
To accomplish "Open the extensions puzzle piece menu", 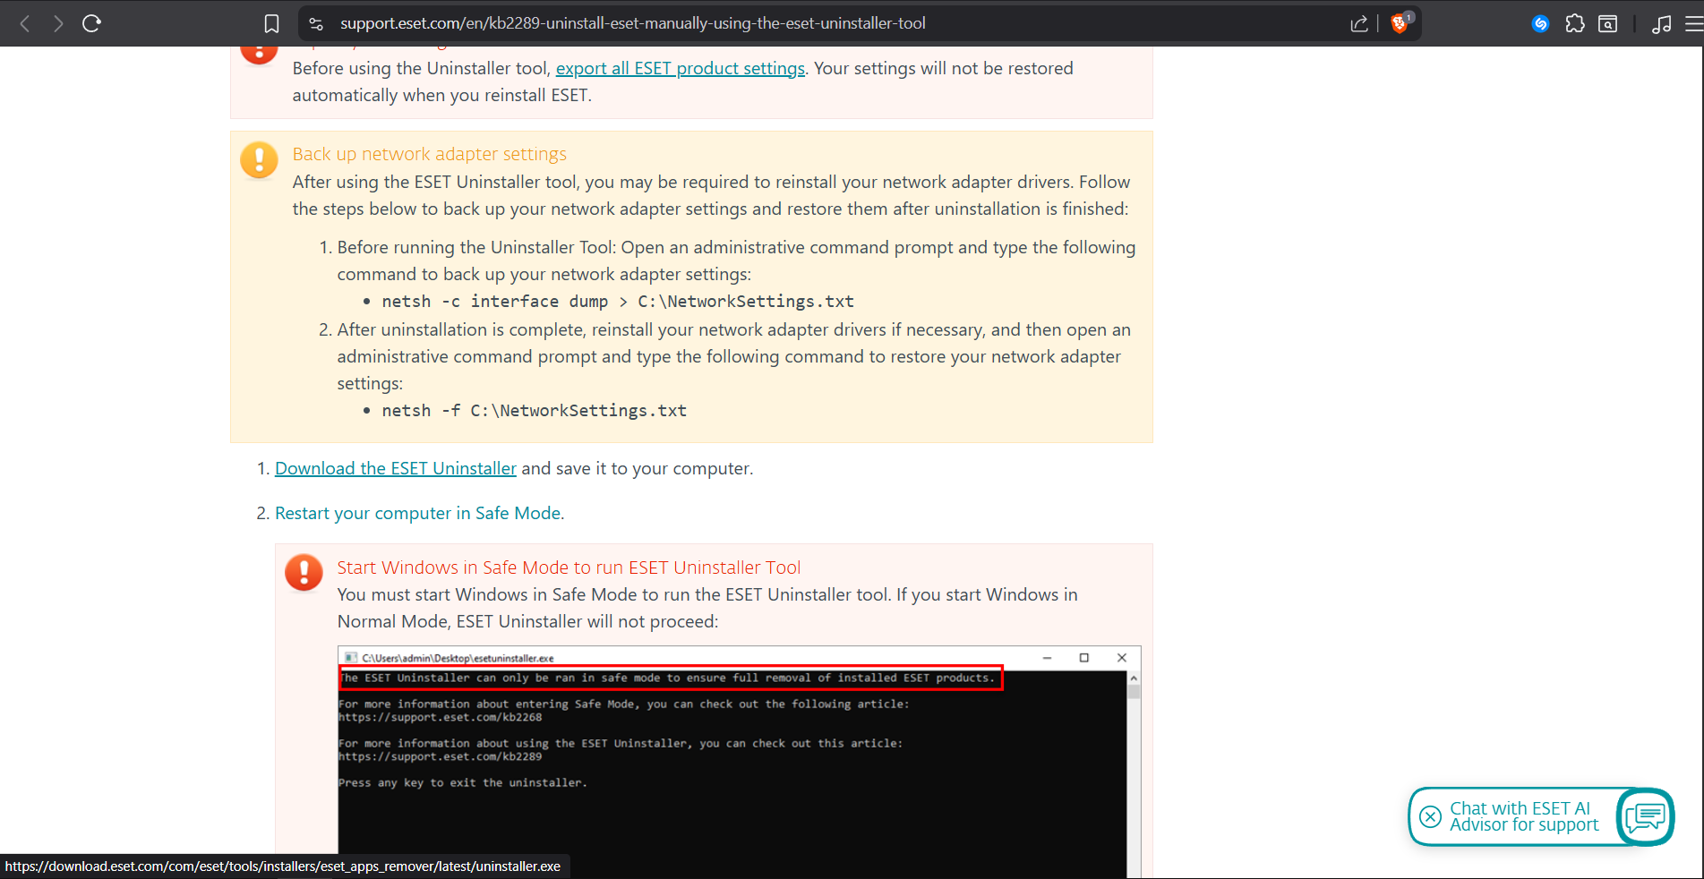I will coord(1575,24).
